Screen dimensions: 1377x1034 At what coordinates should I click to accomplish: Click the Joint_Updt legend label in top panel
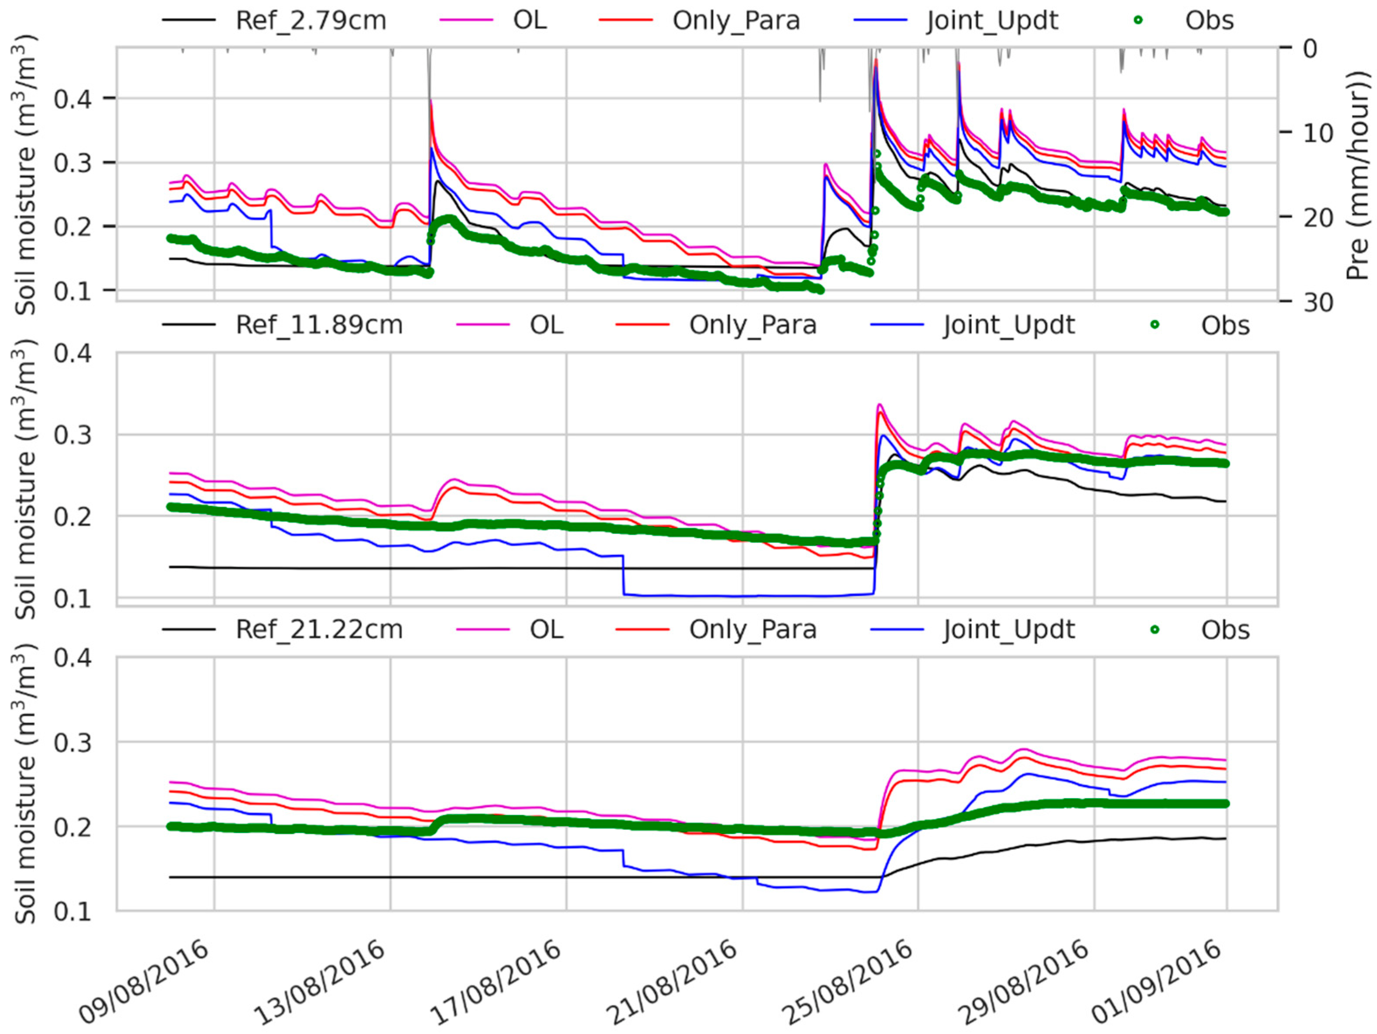[x=992, y=20]
